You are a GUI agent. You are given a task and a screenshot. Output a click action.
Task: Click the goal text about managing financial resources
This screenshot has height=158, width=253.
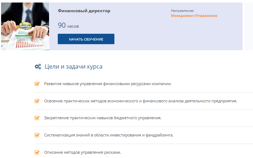click(x=108, y=84)
